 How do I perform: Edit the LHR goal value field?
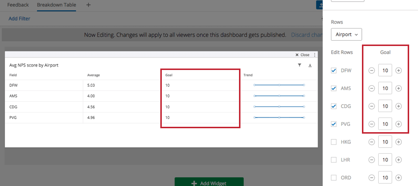pos(385,160)
